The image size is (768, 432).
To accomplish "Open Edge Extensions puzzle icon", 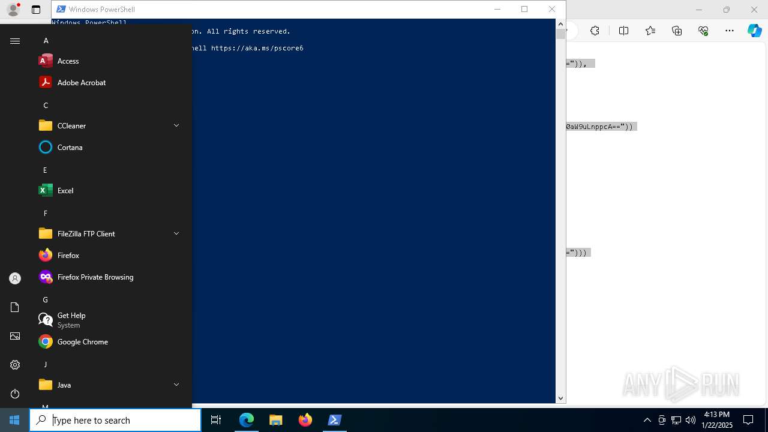I will [x=595, y=31].
